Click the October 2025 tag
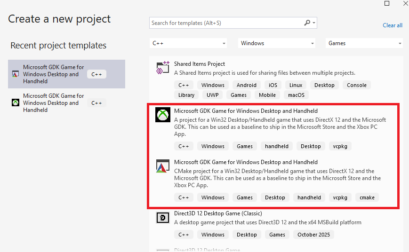 coord(313,235)
